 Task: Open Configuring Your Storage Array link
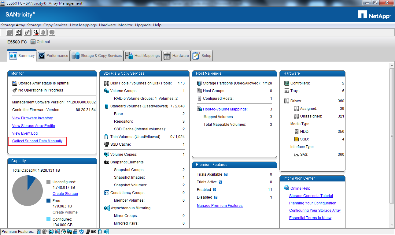tap(315, 211)
